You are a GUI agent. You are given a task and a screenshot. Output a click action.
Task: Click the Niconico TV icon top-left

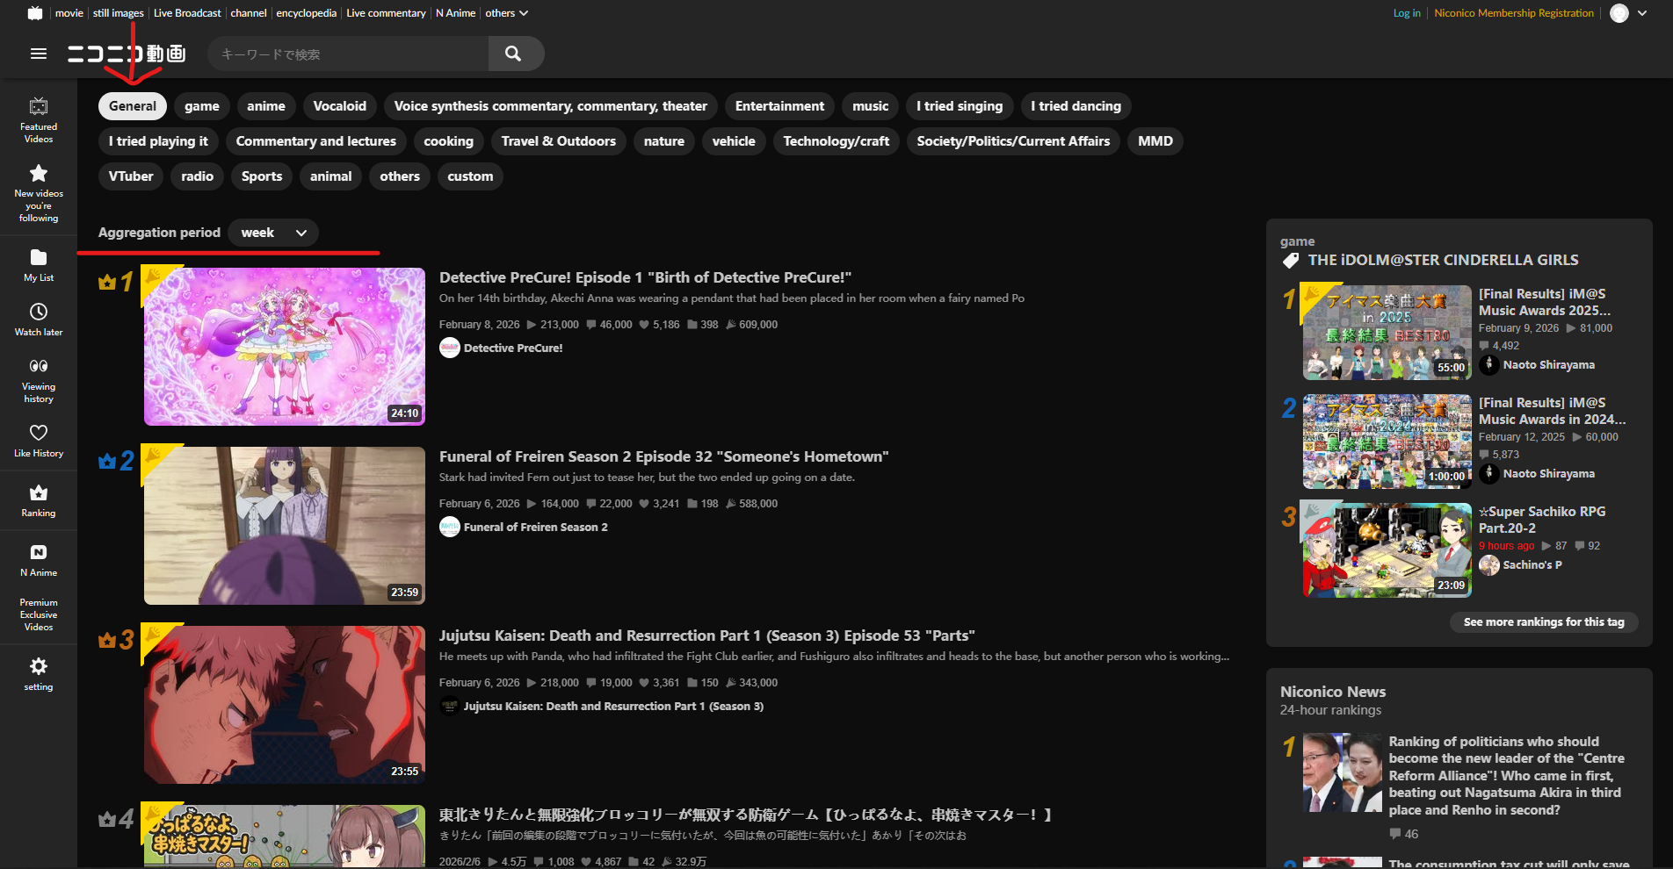[x=35, y=13]
